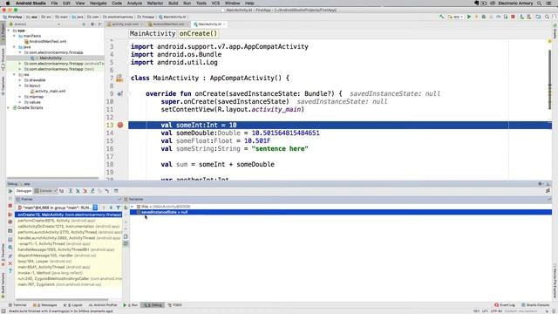Image resolution: width=558 pixels, height=314 pixels.
Task: Select the savedInstanceState = null variable
Action: [x=341, y=212]
